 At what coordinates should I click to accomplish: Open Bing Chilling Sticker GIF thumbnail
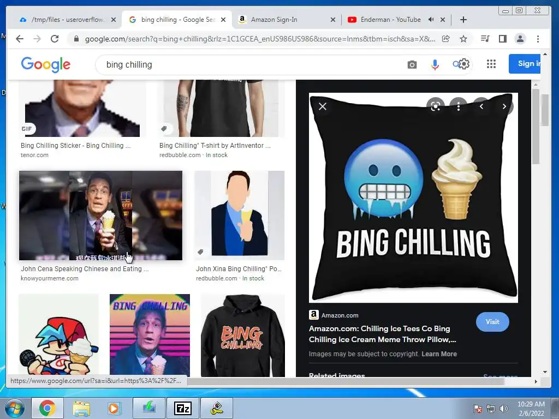(x=82, y=109)
